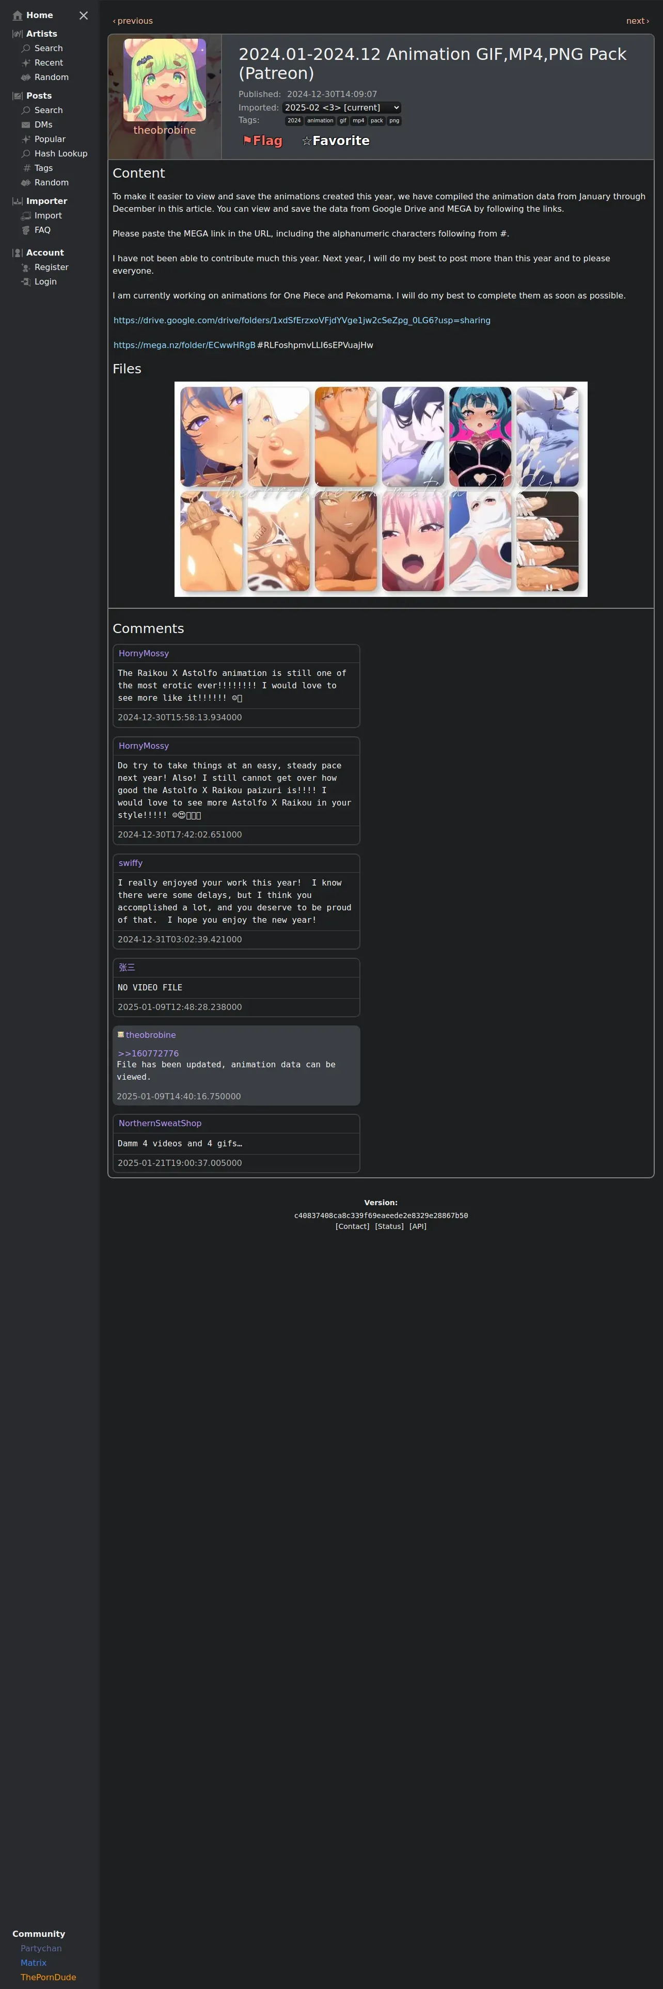The height and width of the screenshot is (1989, 663).
Task: Click the Artists section icon
Action: pyautogui.click(x=18, y=34)
